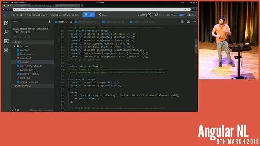260x146 pixels.
Task: Click the Chrome address bar
Action: pos(102,9)
